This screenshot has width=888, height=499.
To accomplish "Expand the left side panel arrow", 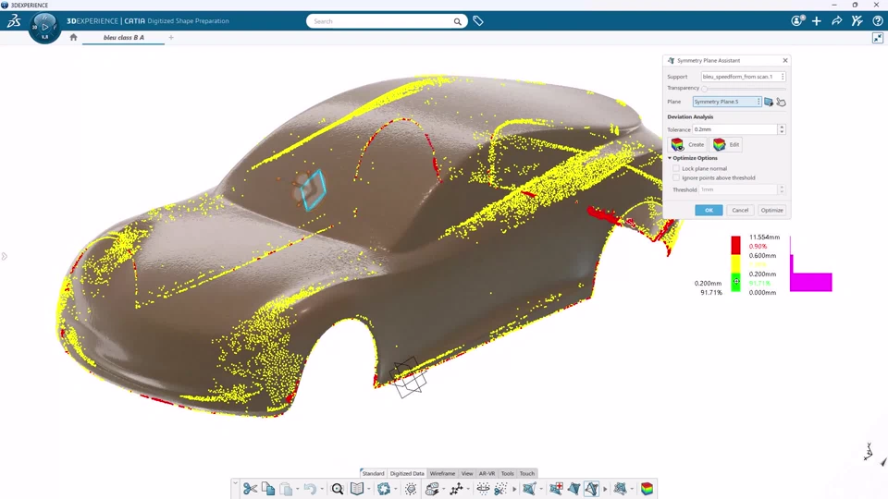I will [5, 256].
